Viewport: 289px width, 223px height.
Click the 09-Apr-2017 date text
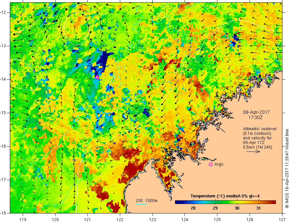256,112
